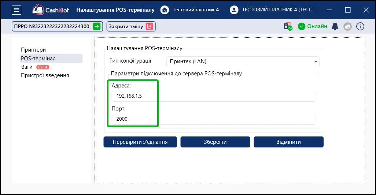Minimize the Cashalot window
Viewport: 376px width, 195px height.
click(x=329, y=10)
